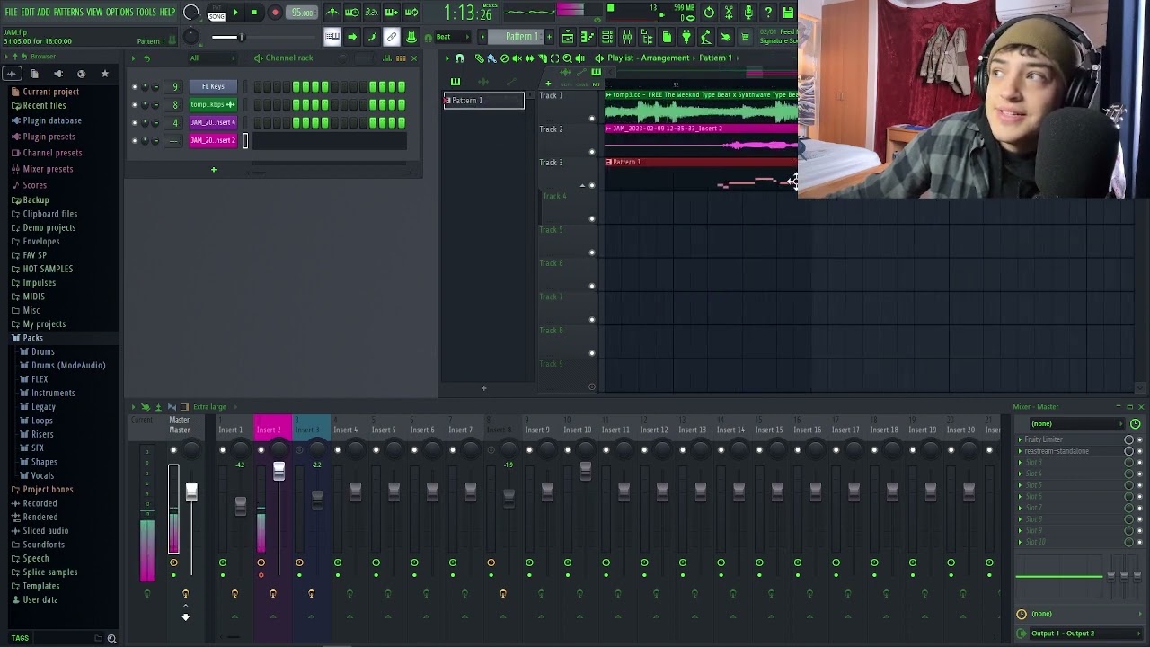
Task: Click the red record button
Action: 275,13
